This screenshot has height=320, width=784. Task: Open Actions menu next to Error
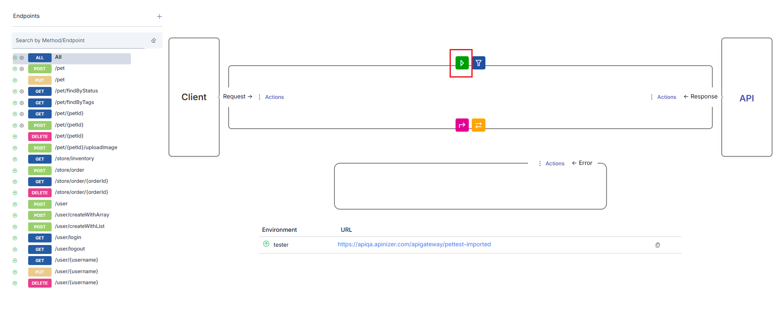click(552, 164)
